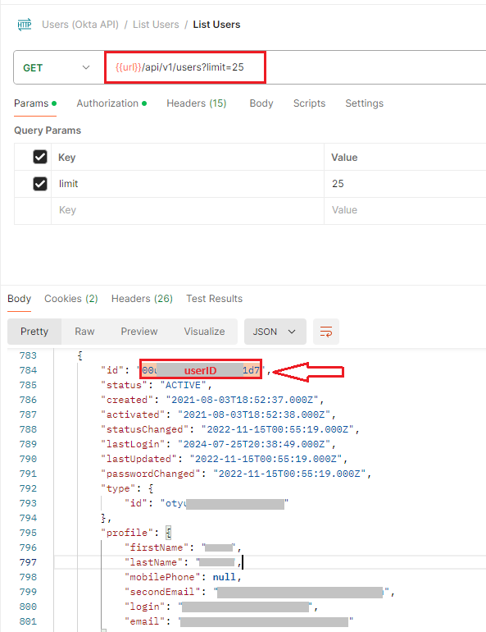
Task: Open the GET method dropdown
Action: click(x=58, y=67)
